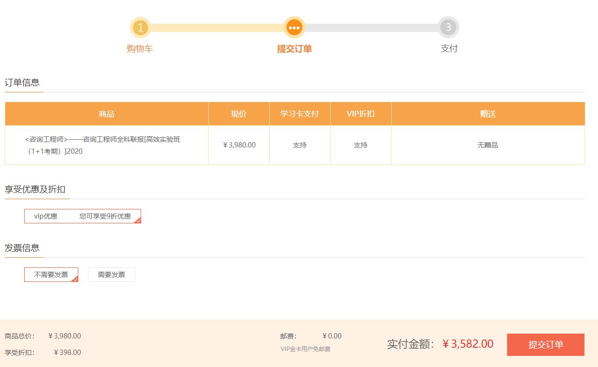598x367 pixels.
Task: Click the red checkmark corner on vip优惠 box
Action: pos(138,220)
